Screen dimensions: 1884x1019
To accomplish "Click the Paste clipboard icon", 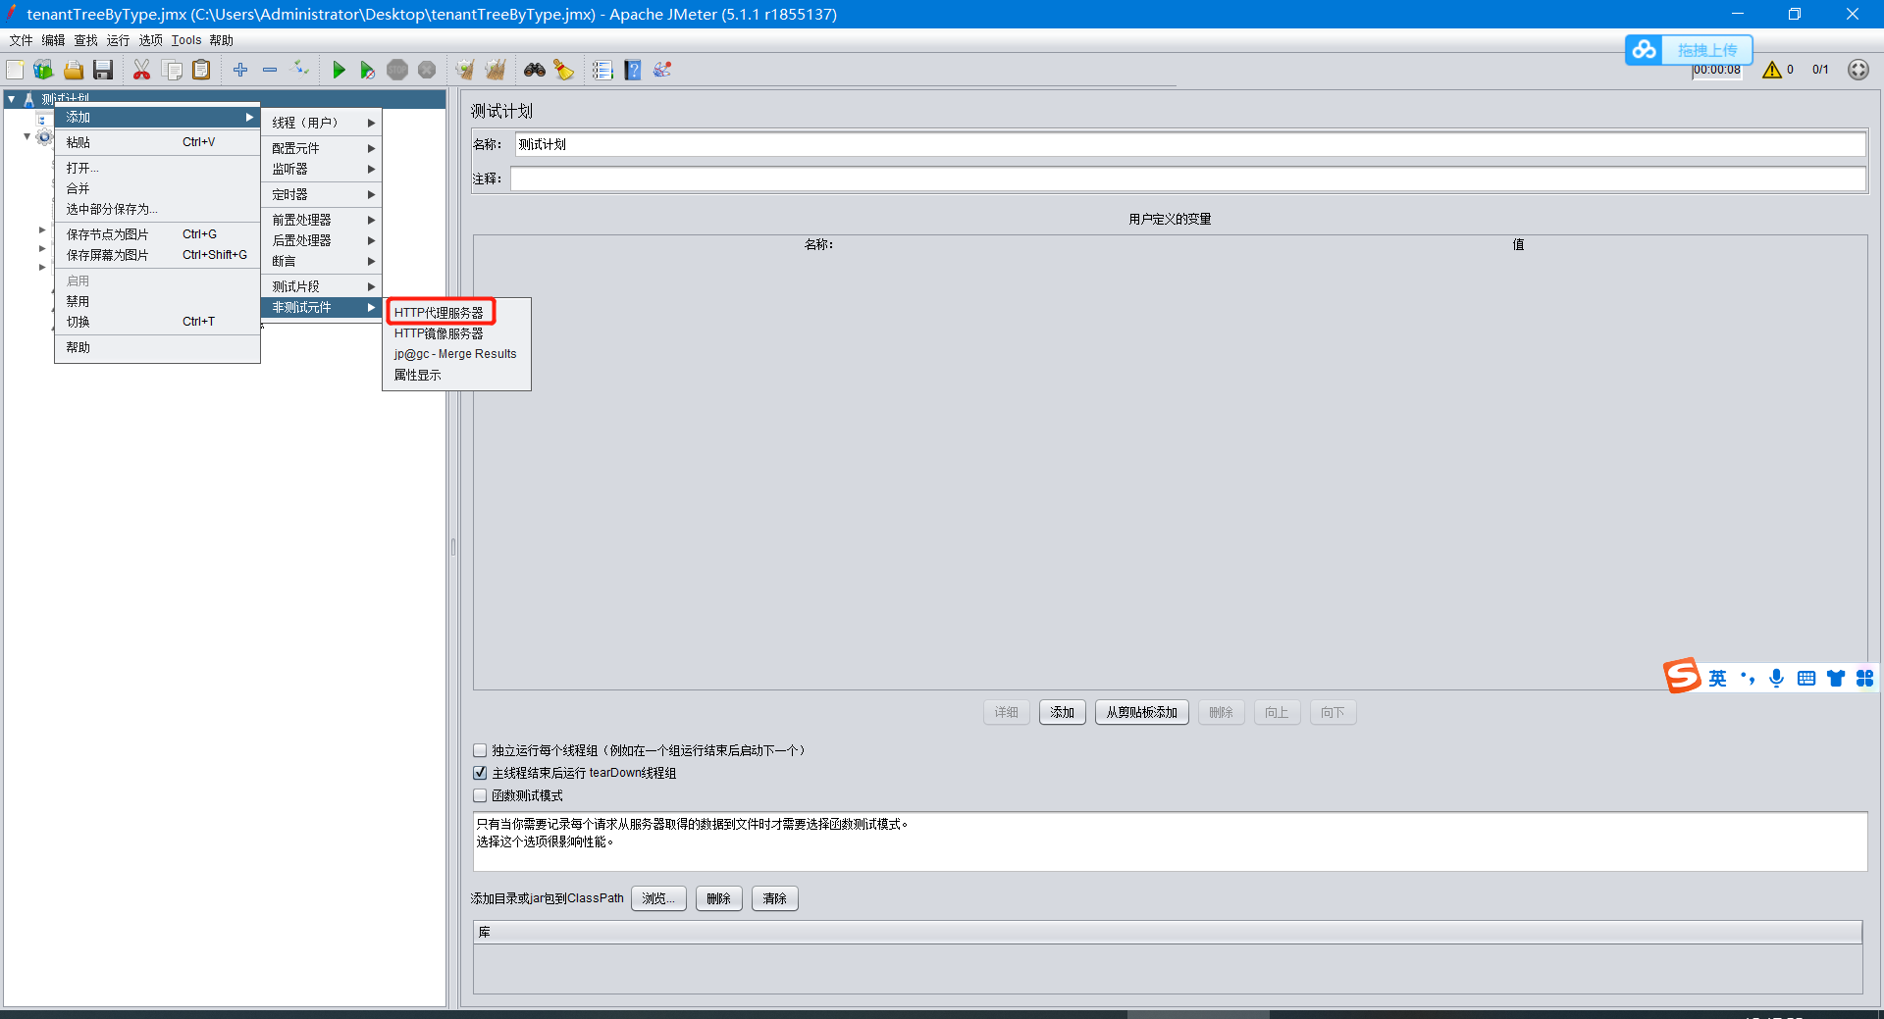I will pyautogui.click(x=201, y=70).
